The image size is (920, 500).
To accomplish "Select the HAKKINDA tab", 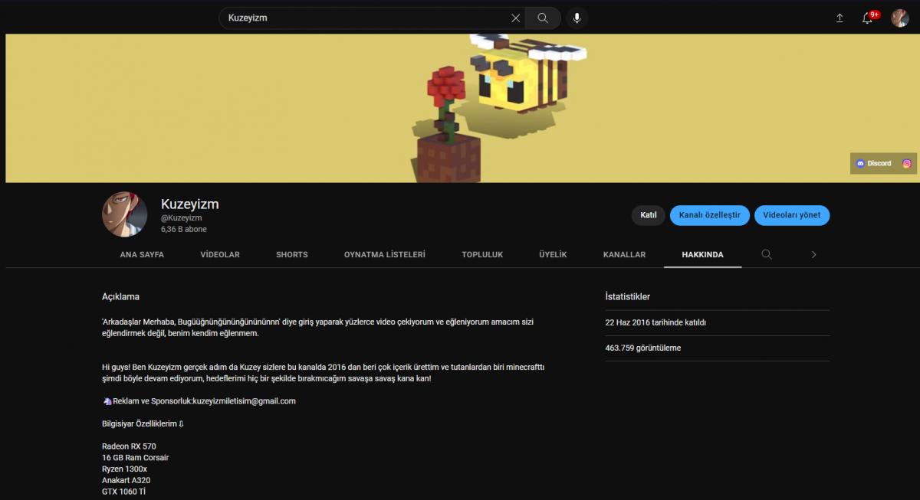I will (703, 254).
